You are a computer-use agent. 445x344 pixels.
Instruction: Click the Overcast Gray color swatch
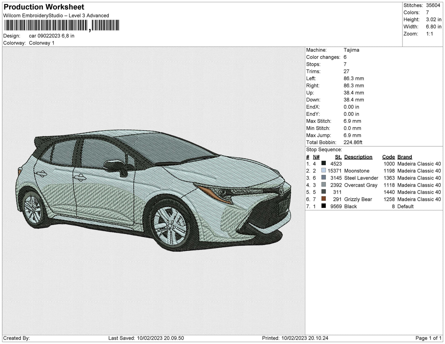click(323, 185)
